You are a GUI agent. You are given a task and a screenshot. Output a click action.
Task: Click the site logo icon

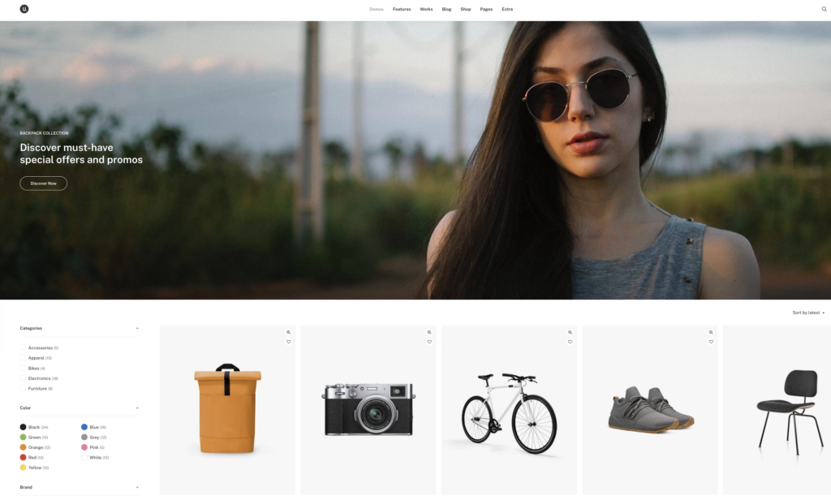point(24,9)
